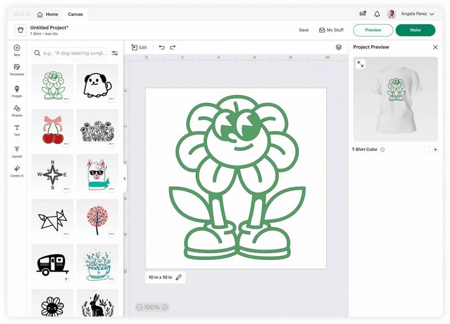Open more options on the cherries image
Viewport: 450px width, 324px height.
66,144
